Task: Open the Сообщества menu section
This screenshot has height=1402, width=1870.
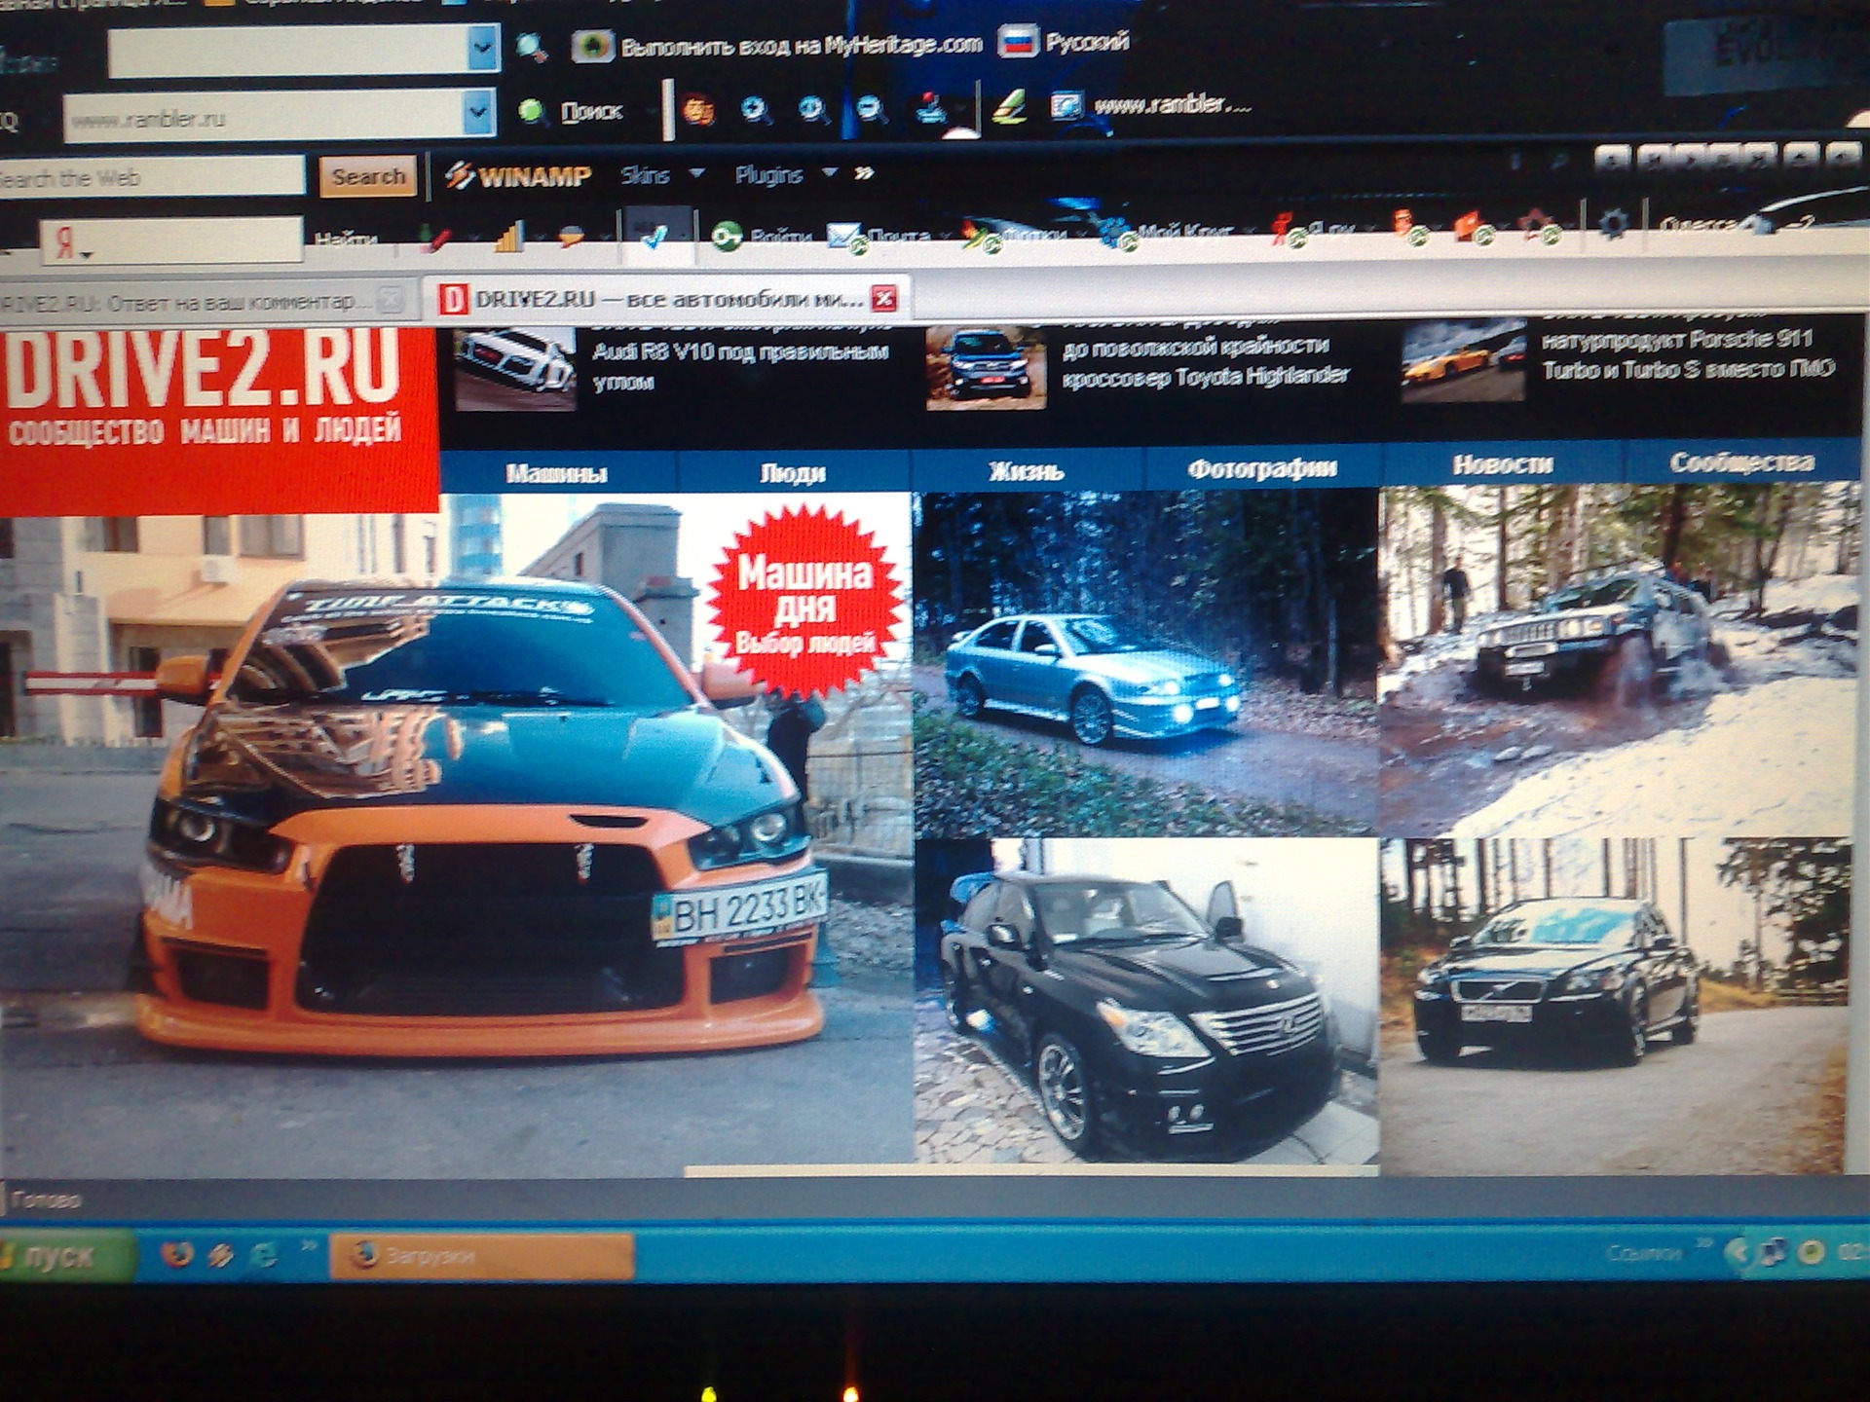Action: click(1742, 462)
